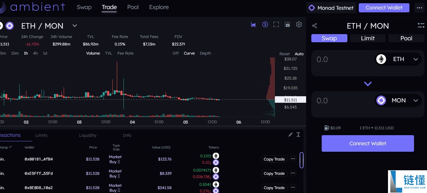The height and width of the screenshot is (193, 427).
Task: Expand transactions table to full height
Action: (298, 135)
